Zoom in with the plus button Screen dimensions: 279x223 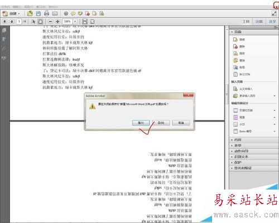click(57, 22)
